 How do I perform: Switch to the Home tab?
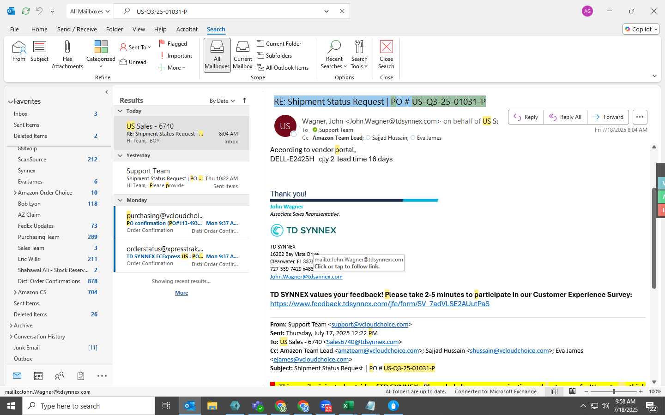pos(39,29)
